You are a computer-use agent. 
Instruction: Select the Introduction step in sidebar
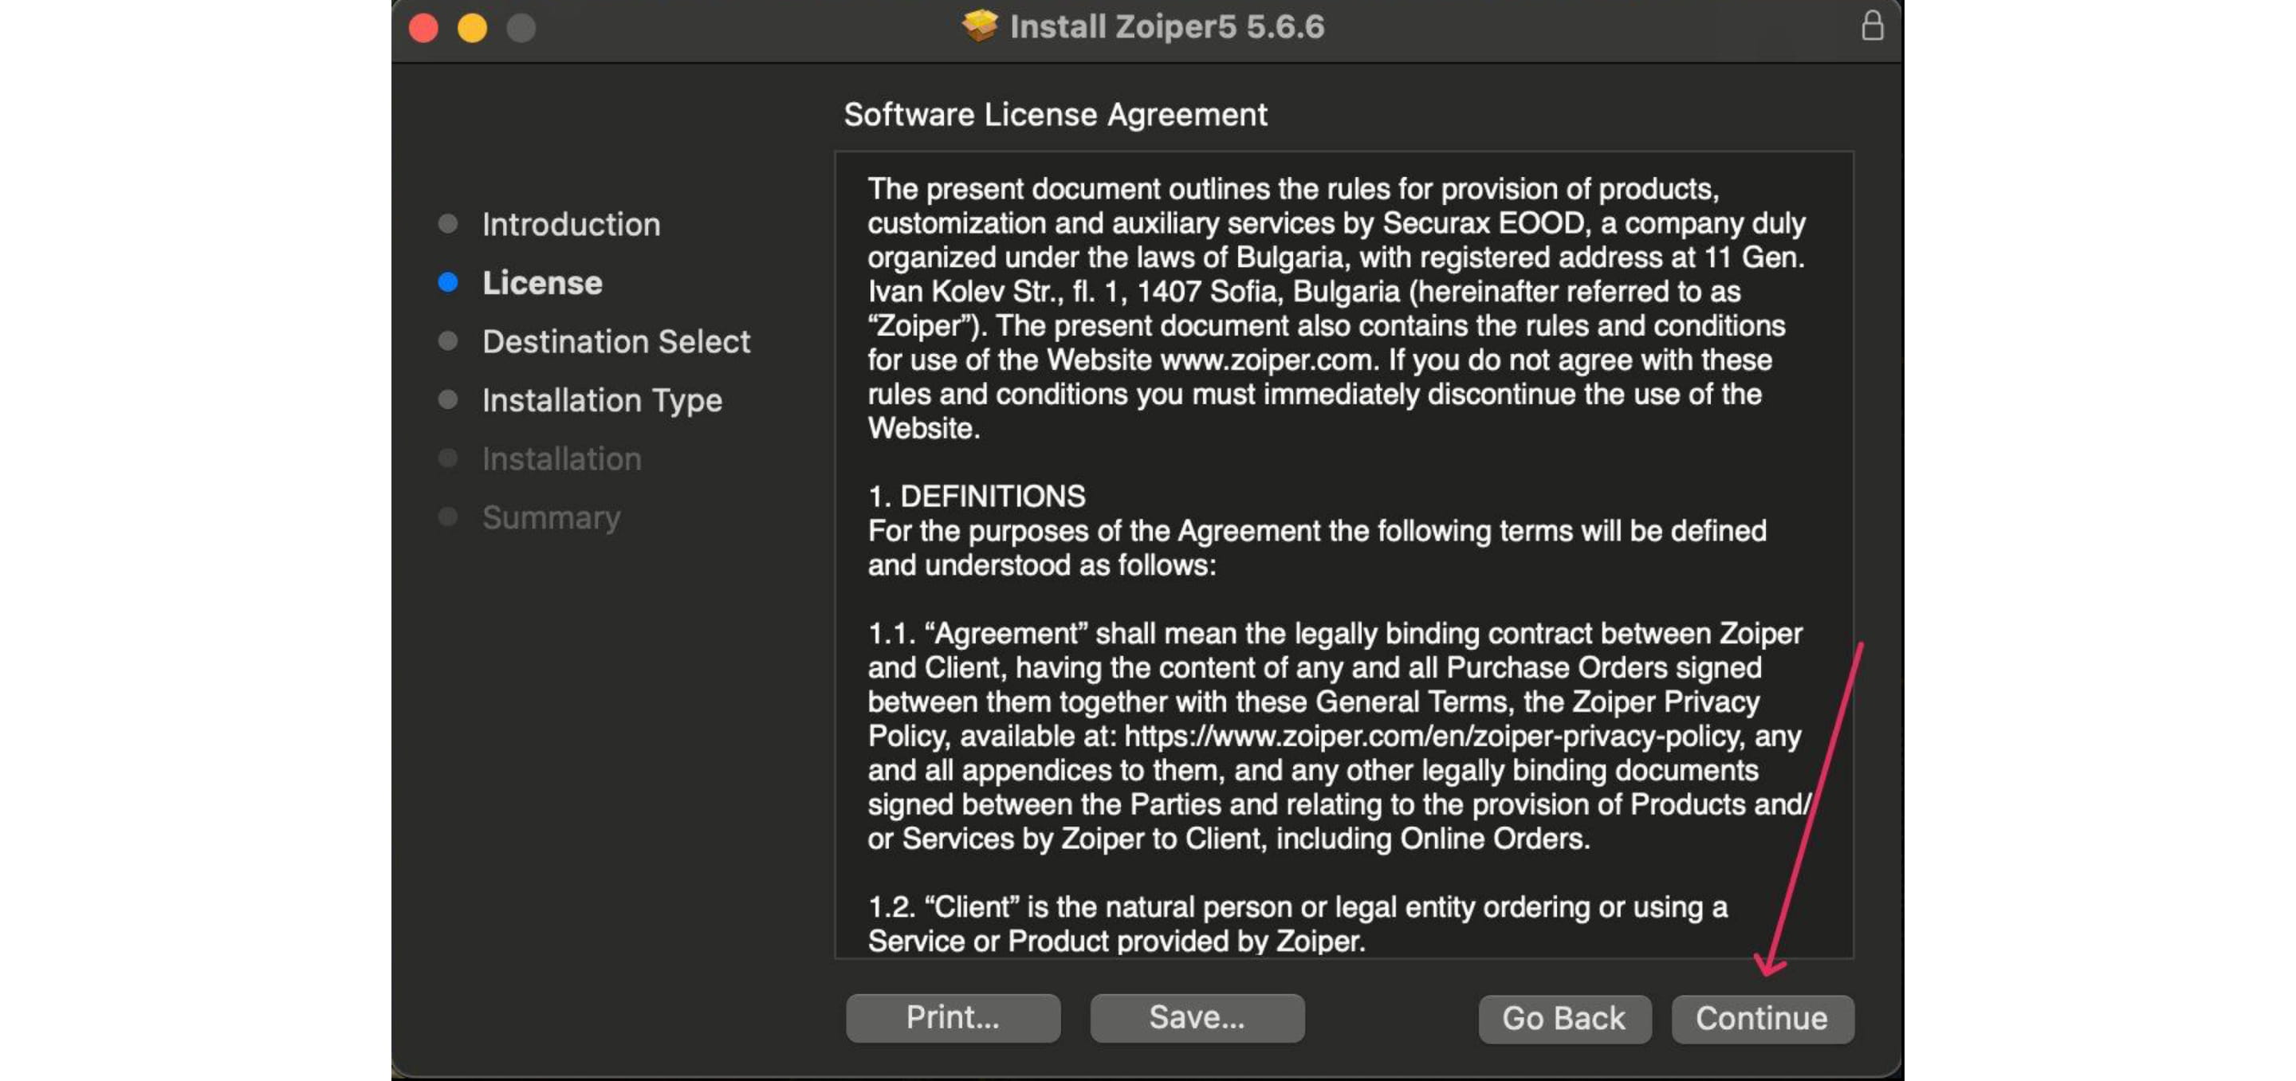pyautogui.click(x=572, y=225)
